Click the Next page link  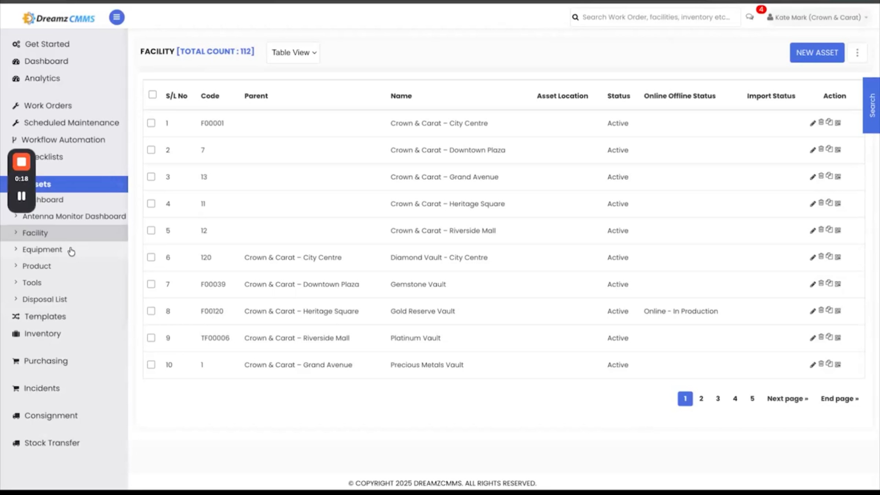(x=788, y=399)
